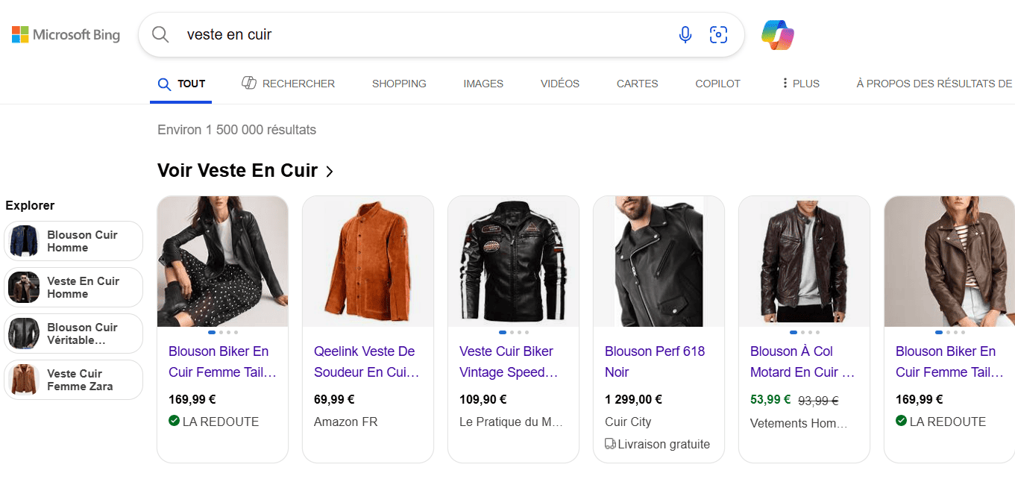
Task: Choose the Blouson Cuir Véritable chip
Action: pos(73,334)
